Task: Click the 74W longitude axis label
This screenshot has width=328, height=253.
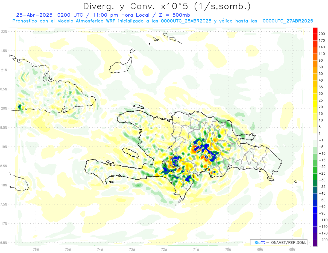Action: [100, 249]
